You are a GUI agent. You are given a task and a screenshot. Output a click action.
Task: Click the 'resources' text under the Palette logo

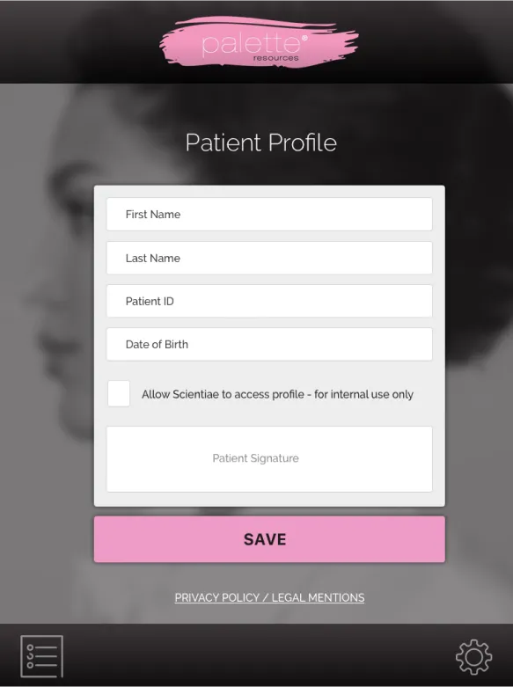[x=275, y=58]
